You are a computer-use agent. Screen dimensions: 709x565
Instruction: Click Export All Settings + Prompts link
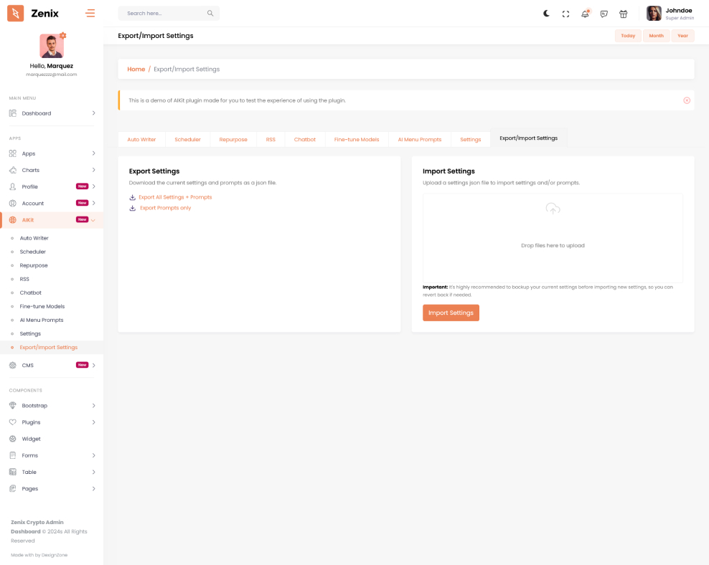coord(175,197)
